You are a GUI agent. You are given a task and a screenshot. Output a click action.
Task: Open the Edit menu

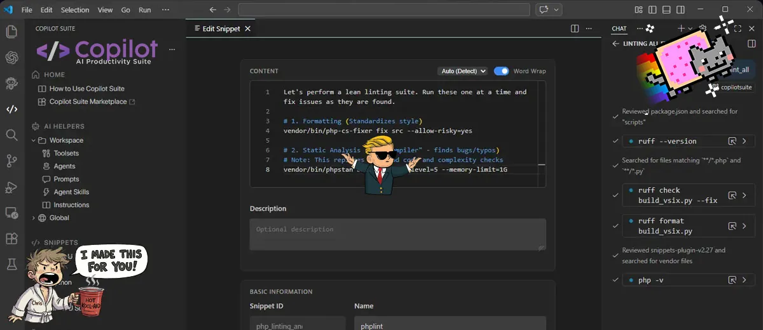click(x=46, y=10)
